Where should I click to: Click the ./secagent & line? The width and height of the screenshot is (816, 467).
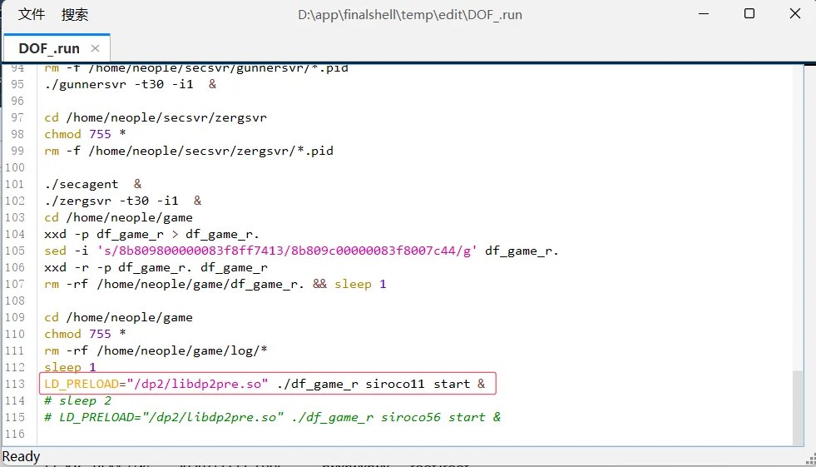(x=92, y=184)
